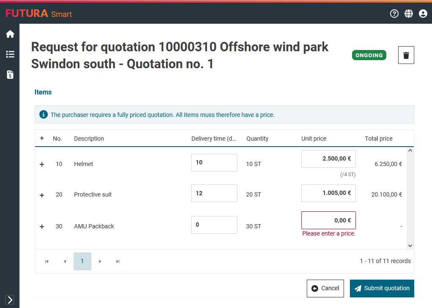Go to the next page arrow
This screenshot has height=308, width=432.
tap(100, 261)
